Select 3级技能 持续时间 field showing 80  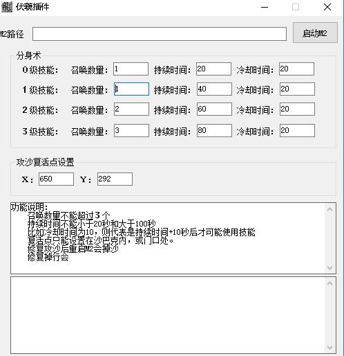[x=214, y=130]
